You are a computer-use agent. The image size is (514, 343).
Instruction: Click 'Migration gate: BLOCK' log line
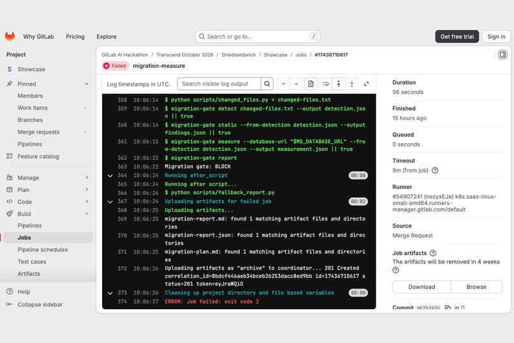coord(198,167)
